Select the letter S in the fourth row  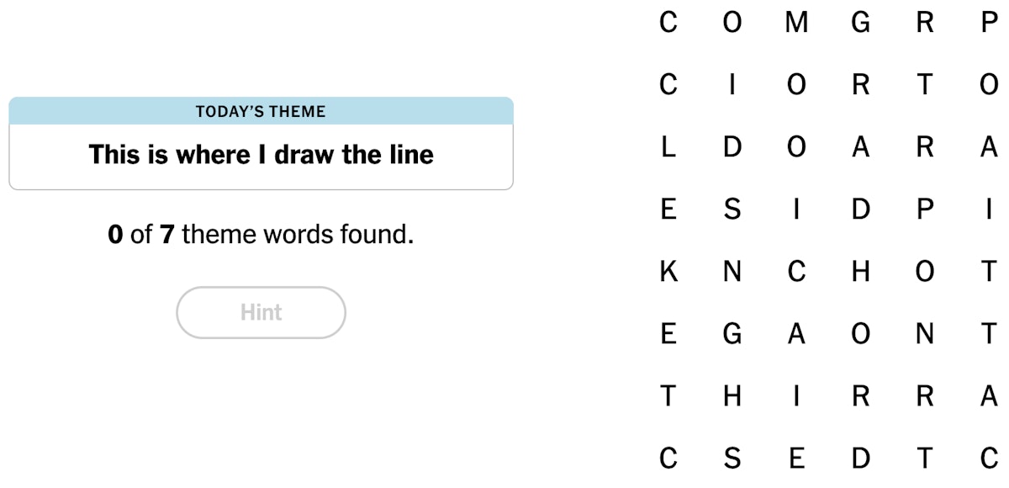(732, 210)
